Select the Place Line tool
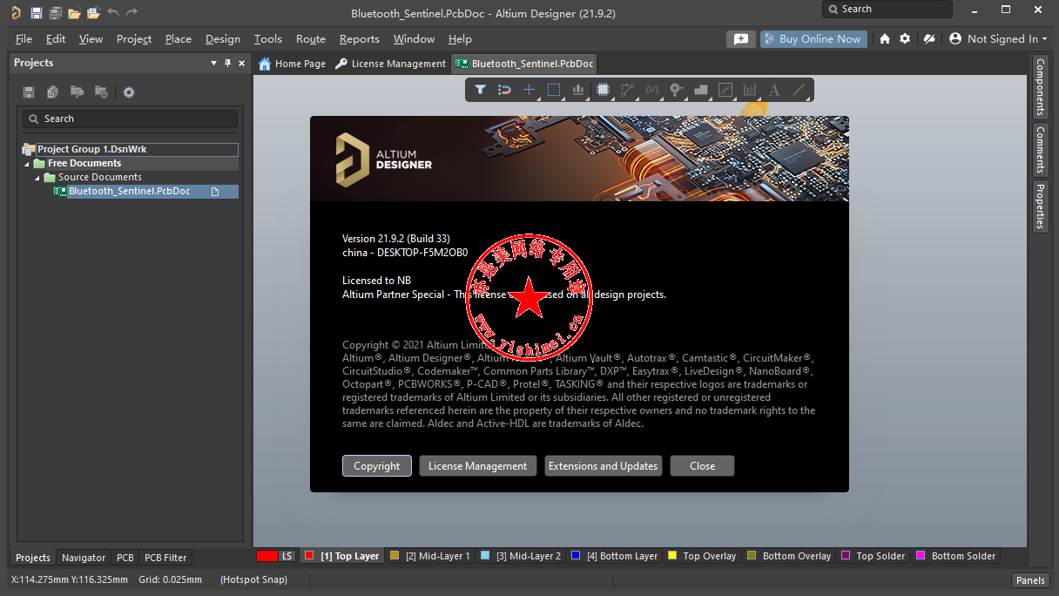The width and height of the screenshot is (1059, 596). pyautogui.click(x=799, y=90)
